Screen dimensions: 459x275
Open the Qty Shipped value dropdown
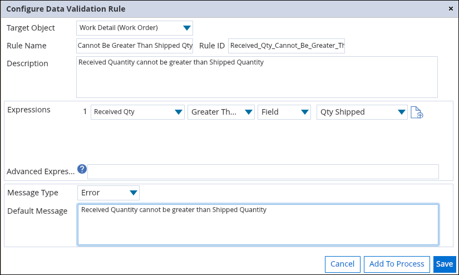coord(362,112)
